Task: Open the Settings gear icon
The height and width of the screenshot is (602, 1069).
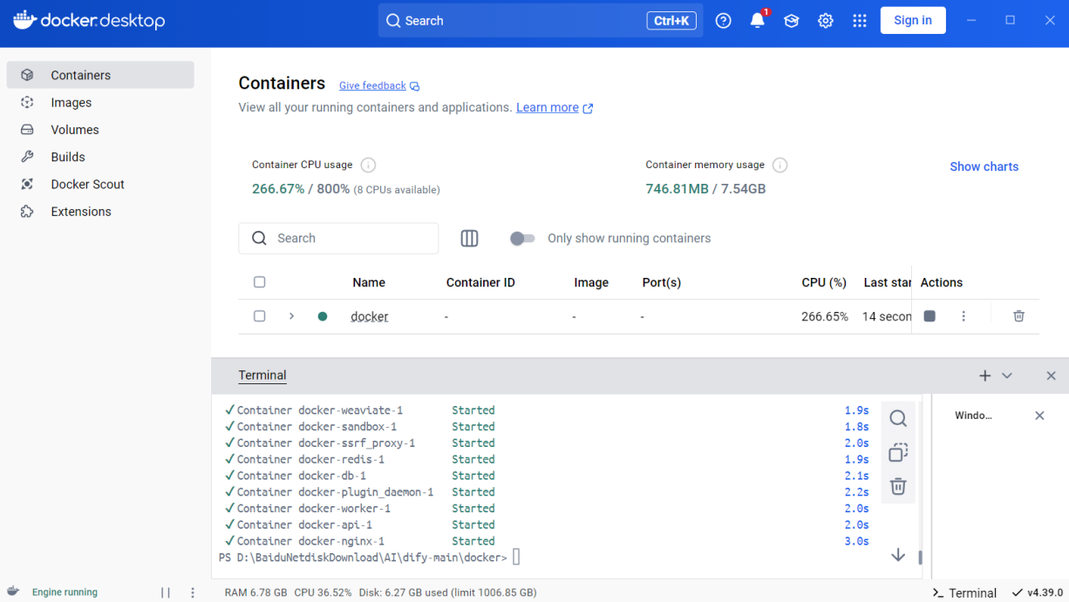Action: click(826, 21)
